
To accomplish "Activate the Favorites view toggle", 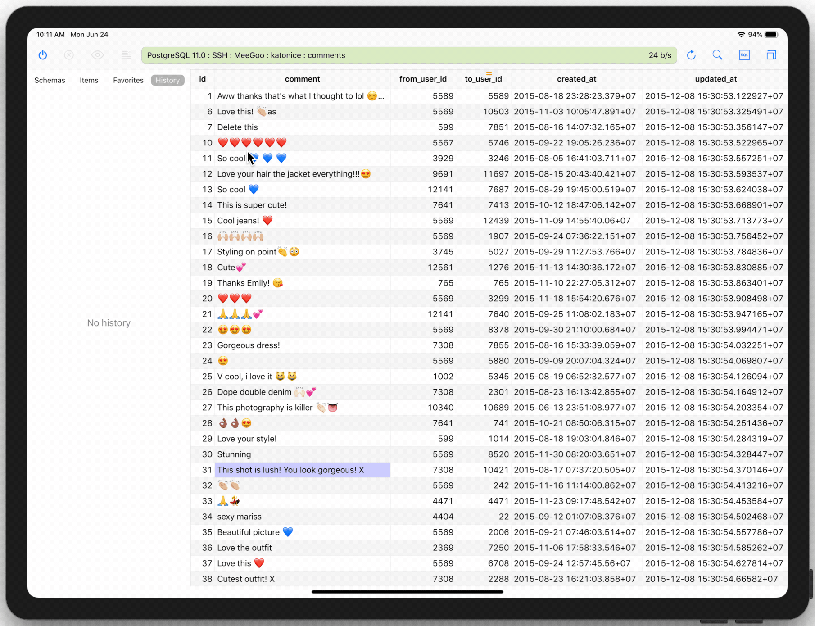I will click(128, 80).
